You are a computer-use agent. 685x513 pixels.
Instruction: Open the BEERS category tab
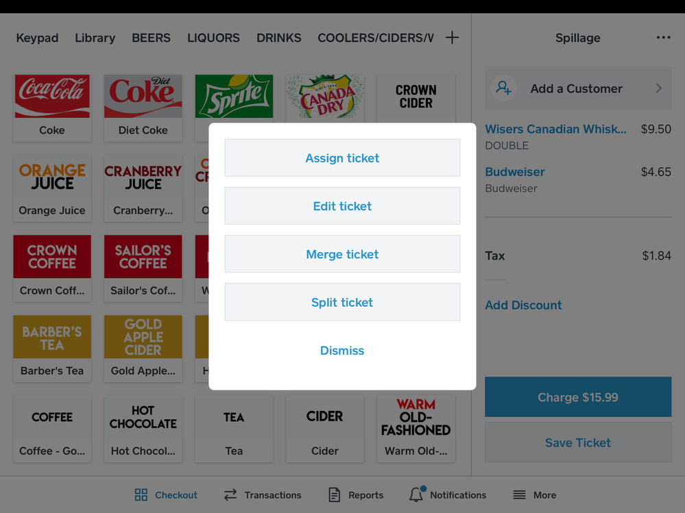click(151, 38)
